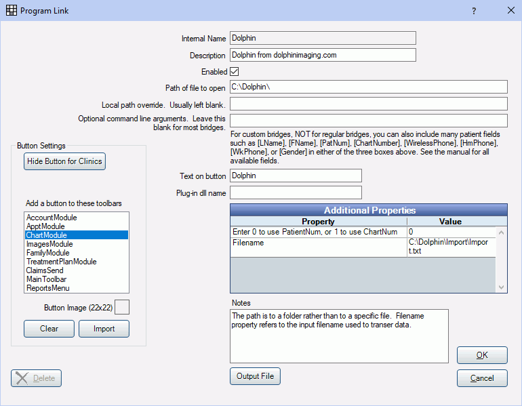Click the Output File button
Screen dimensions: 522x406
pyautogui.click(x=255, y=376)
